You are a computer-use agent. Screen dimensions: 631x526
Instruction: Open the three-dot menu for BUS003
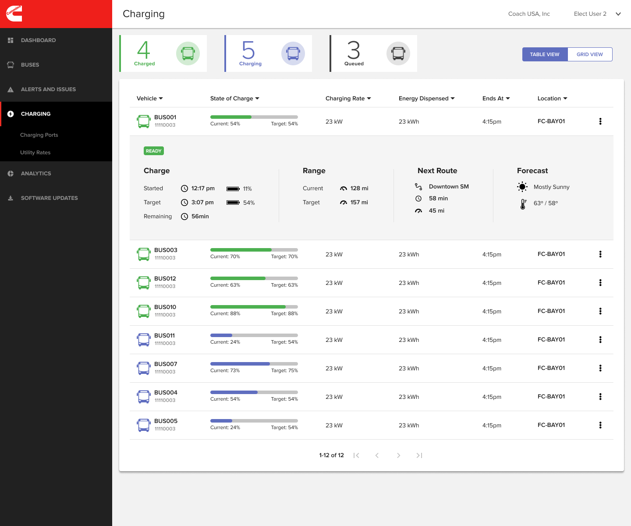tap(600, 254)
